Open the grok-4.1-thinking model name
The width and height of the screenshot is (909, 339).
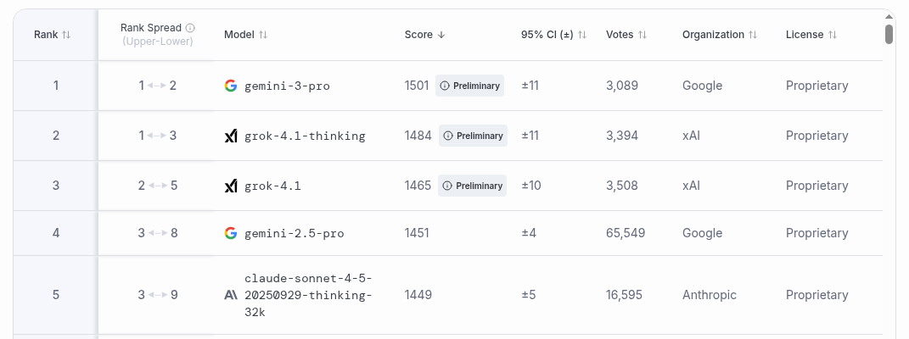tap(305, 136)
